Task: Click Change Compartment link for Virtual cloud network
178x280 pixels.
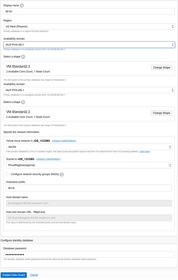Action: coord(64,141)
